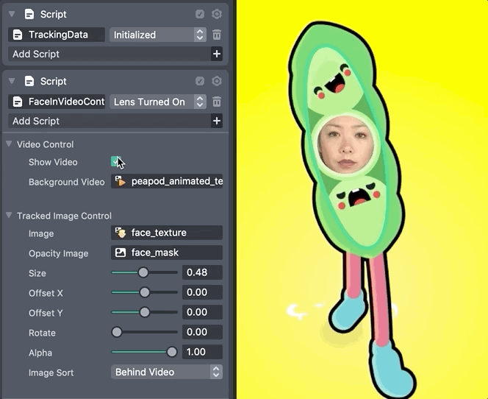Viewport: 488px width, 399px height.
Task: Click the Rotate value field
Action: (202, 332)
